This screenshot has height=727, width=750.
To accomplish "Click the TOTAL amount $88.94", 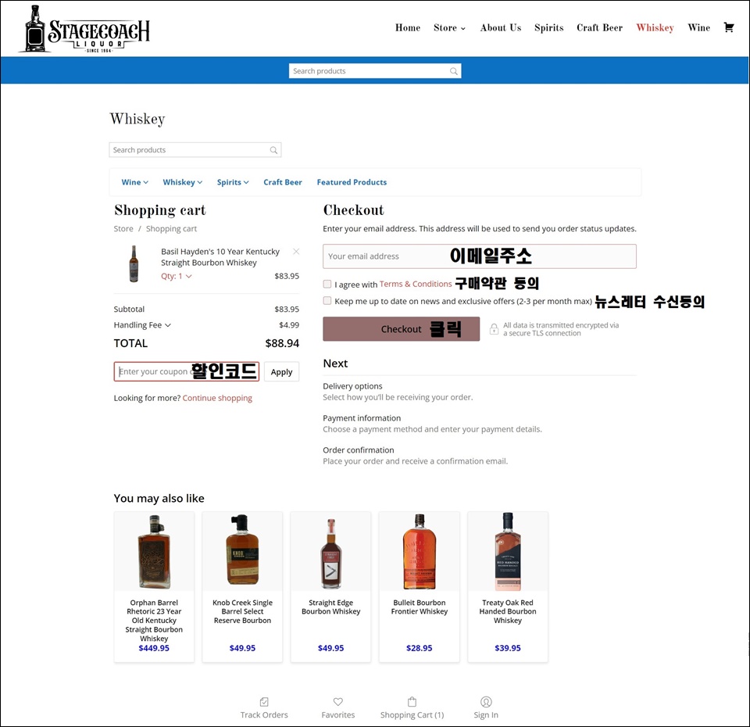I will pyautogui.click(x=282, y=343).
